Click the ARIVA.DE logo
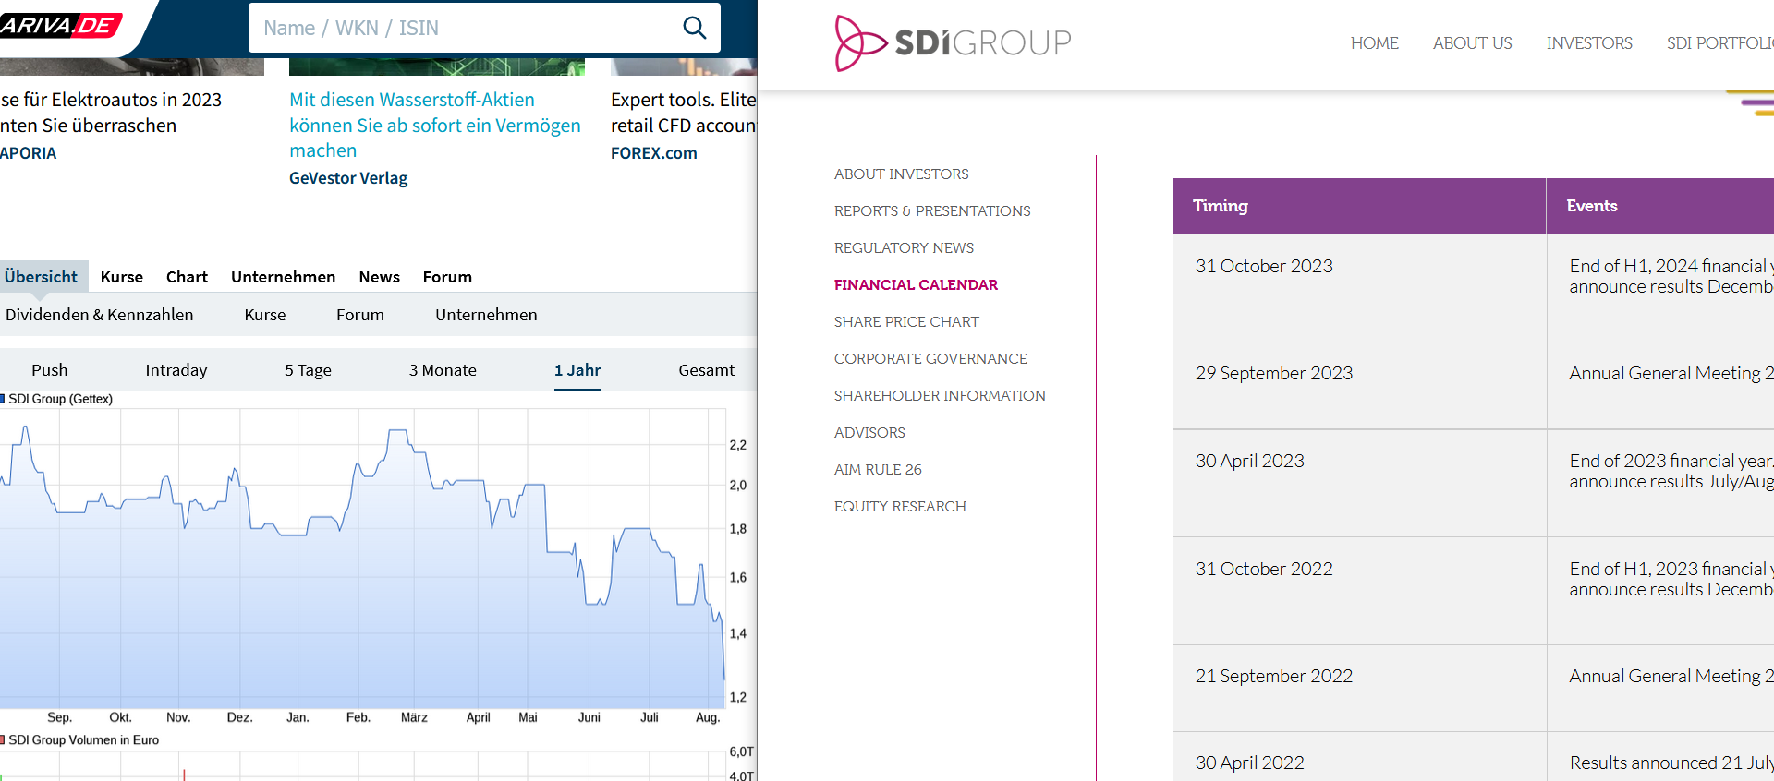 [x=60, y=25]
